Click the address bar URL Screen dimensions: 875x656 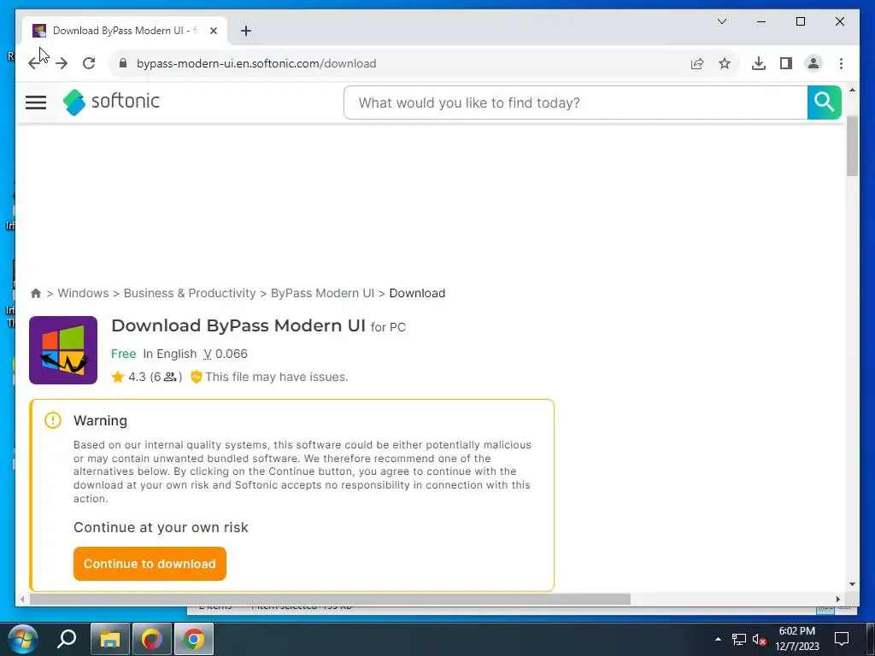(256, 63)
